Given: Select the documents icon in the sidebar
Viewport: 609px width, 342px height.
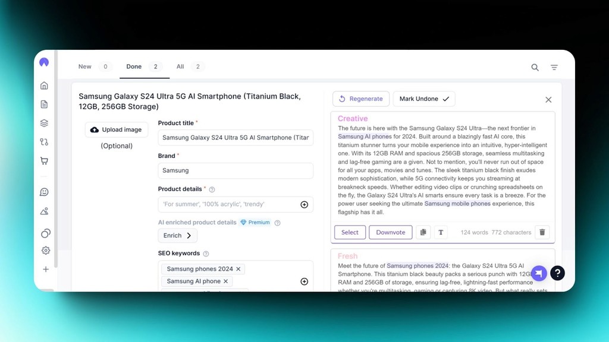Looking at the screenshot, I should coord(44,104).
